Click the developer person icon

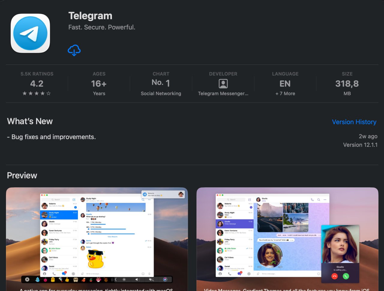(223, 84)
